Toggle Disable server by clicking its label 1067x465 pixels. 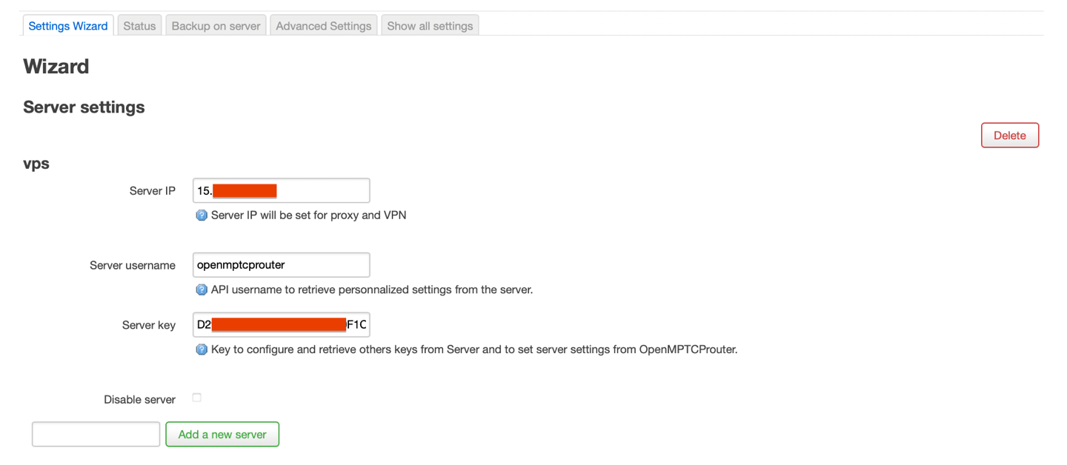tap(139, 399)
